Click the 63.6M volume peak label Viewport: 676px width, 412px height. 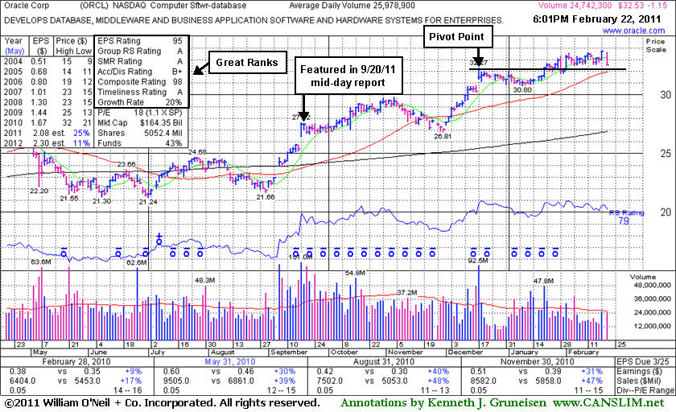(41, 262)
